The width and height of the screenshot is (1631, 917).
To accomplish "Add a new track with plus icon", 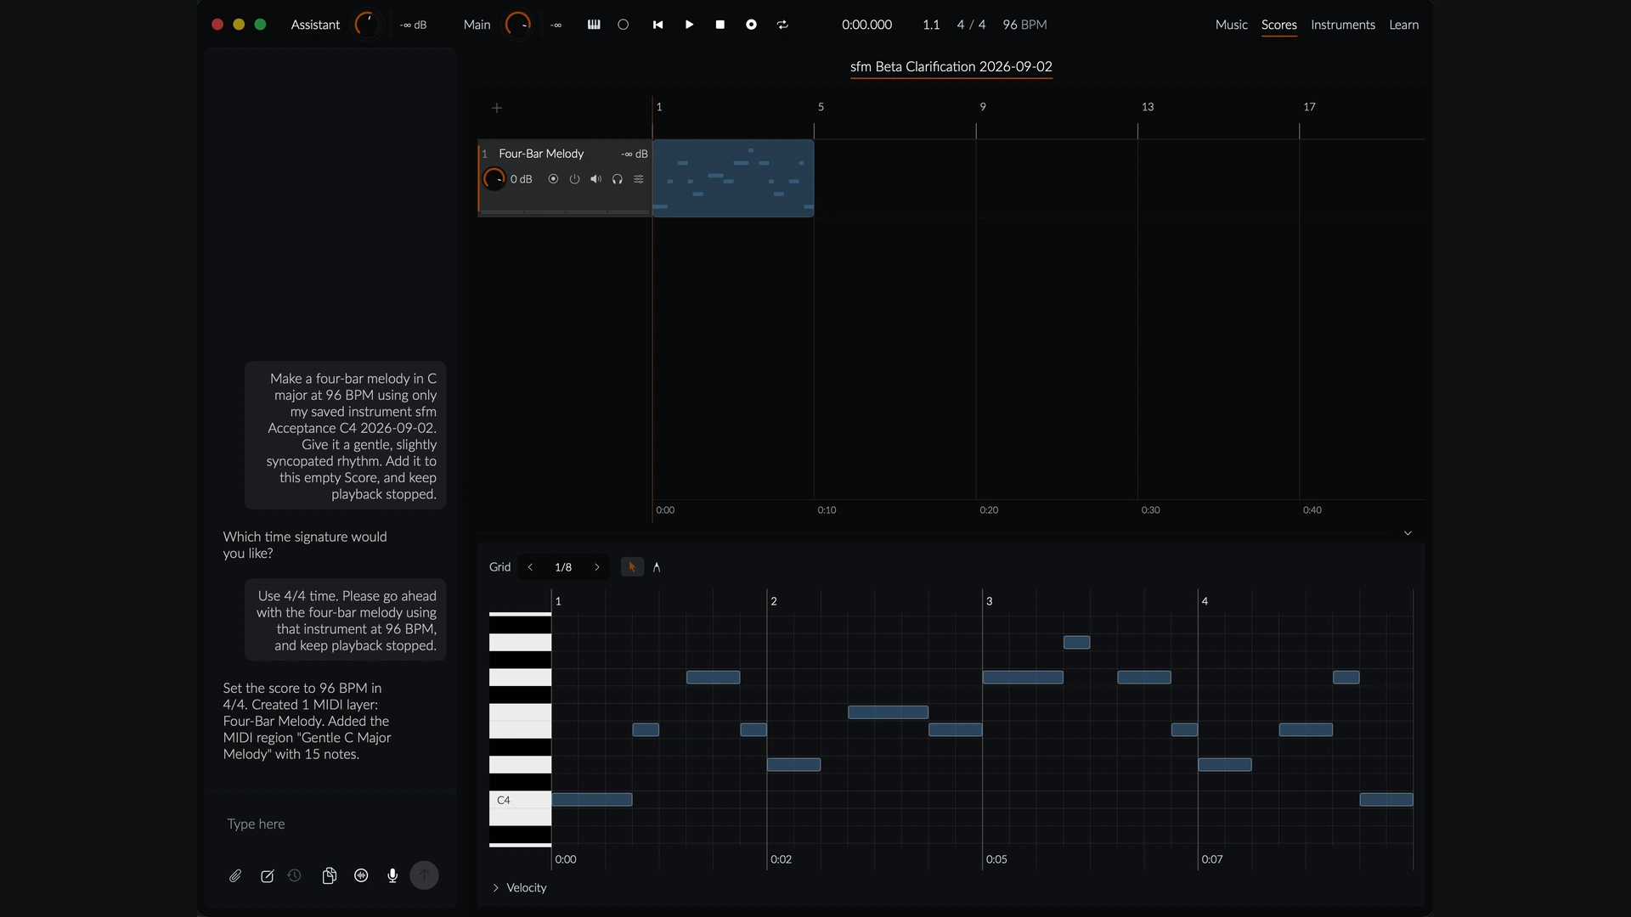I will tap(497, 108).
